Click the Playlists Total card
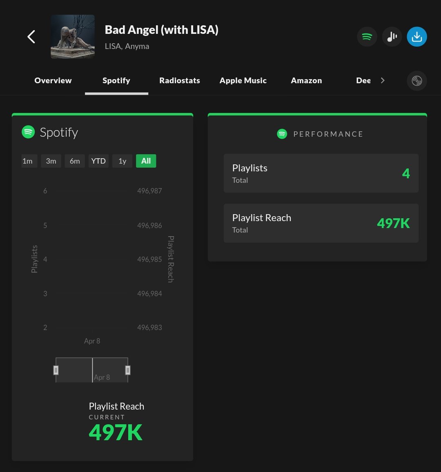Viewport: 441px width, 472px height. coord(321,173)
